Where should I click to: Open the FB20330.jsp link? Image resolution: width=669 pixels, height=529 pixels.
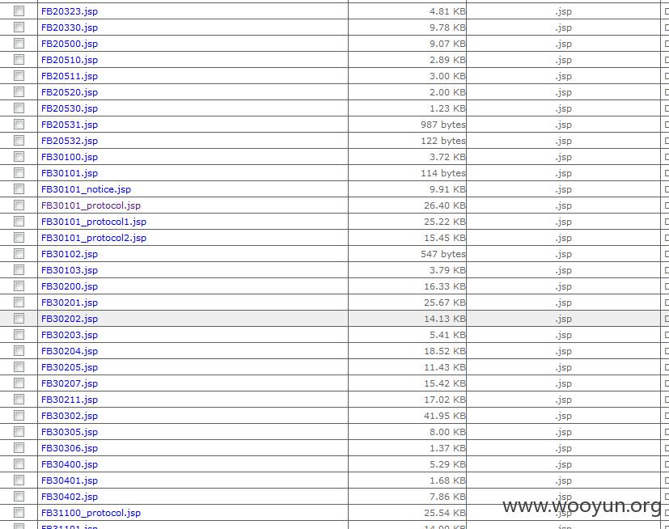pyautogui.click(x=70, y=28)
